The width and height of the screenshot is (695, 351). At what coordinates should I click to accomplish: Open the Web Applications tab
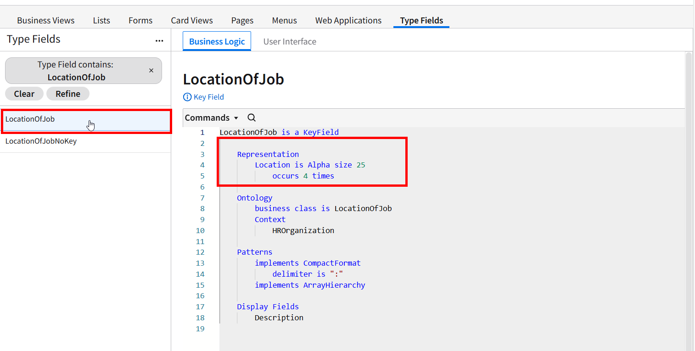point(348,21)
